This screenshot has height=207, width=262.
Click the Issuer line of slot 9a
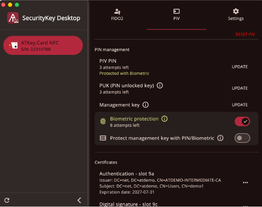click(160, 180)
